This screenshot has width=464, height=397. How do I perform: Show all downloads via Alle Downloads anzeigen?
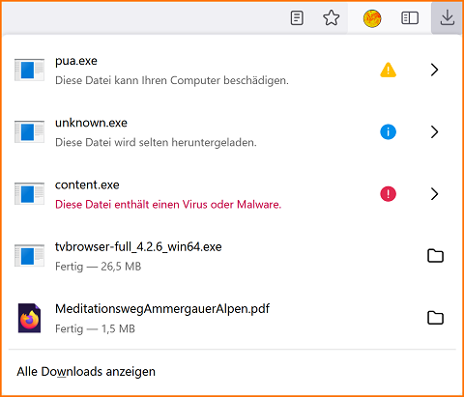coord(86,372)
